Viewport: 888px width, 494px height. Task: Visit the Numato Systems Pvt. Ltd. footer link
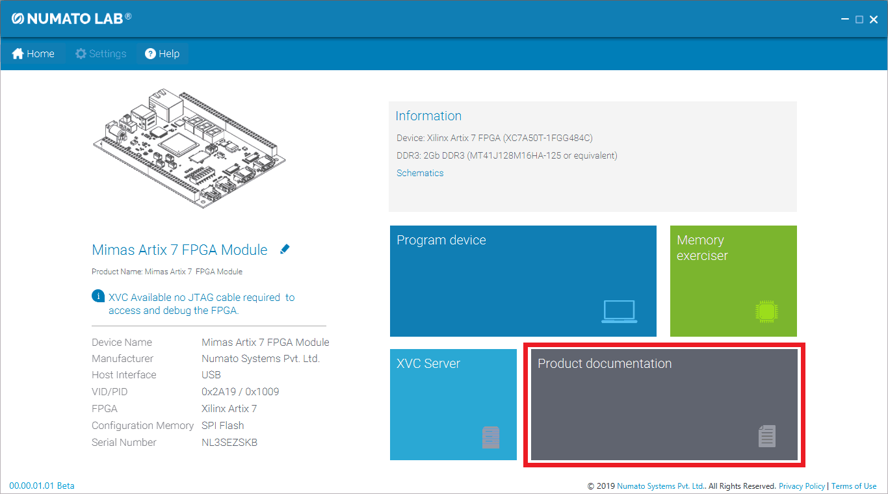pos(660,486)
